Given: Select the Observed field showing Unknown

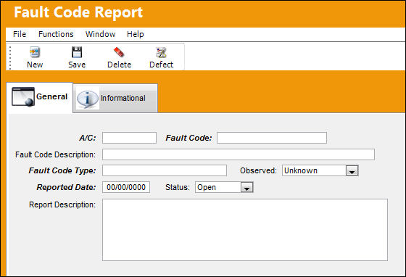Looking at the screenshot, I should (x=320, y=170).
